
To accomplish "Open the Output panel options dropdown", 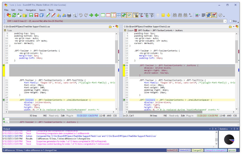I will (x=210, y=129).
